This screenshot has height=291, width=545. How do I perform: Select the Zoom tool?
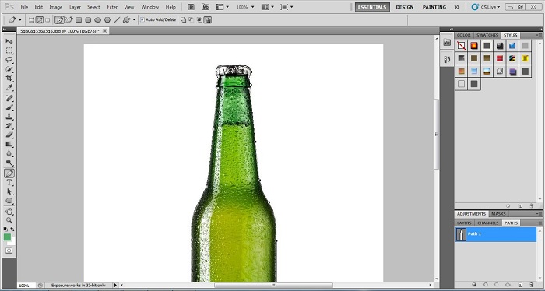9,220
